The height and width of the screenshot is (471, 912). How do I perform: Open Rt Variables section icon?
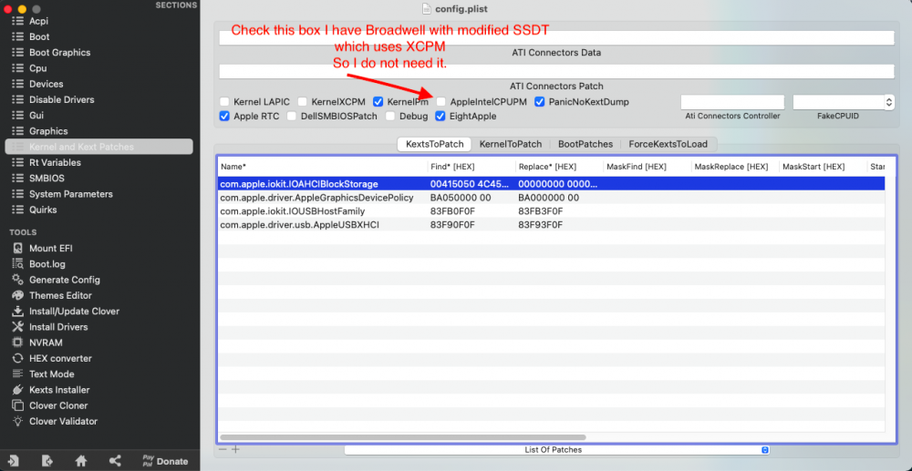(18, 162)
